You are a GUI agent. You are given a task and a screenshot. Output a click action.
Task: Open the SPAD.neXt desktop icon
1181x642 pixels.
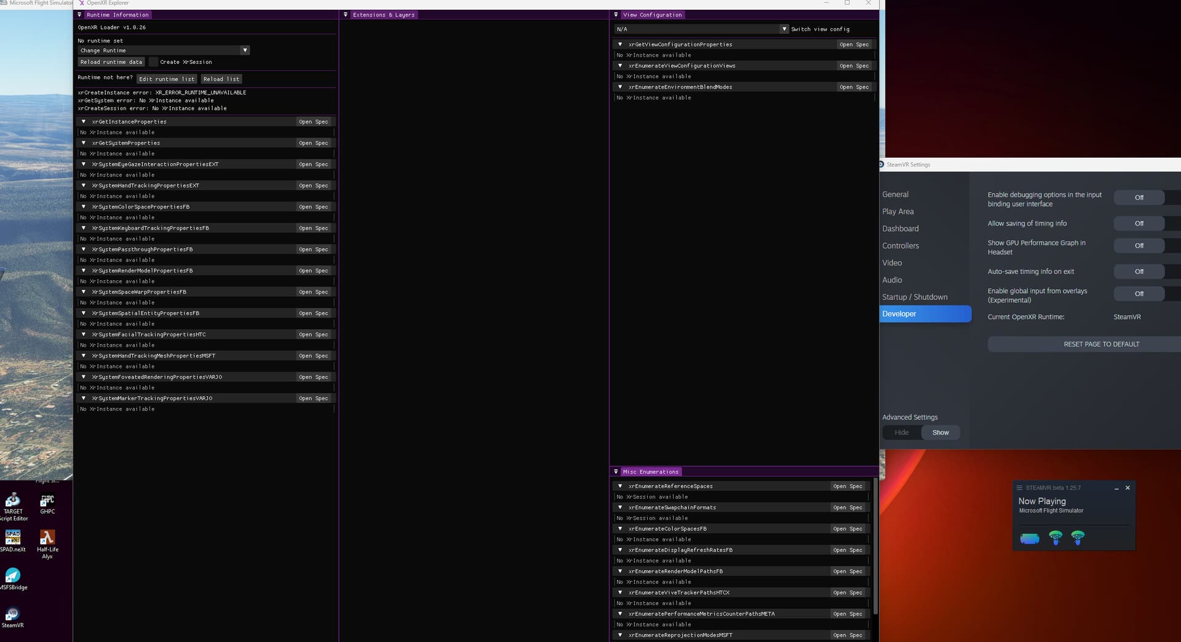pyautogui.click(x=13, y=541)
